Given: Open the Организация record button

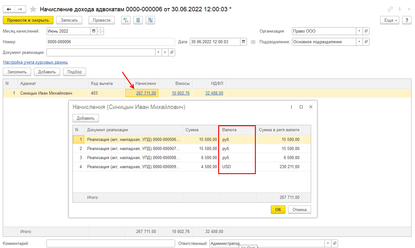Looking at the screenshot, I should click(366, 31).
